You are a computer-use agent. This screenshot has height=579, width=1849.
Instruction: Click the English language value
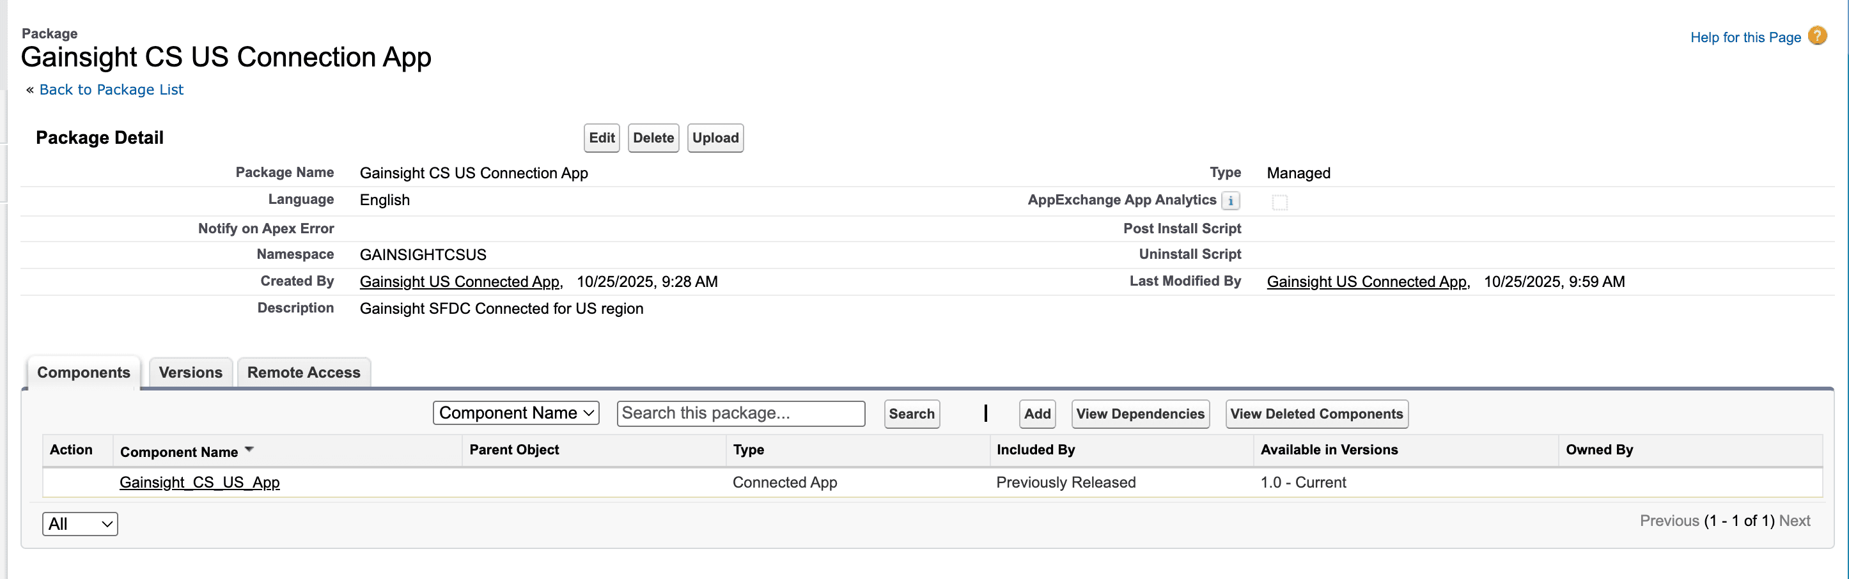[x=385, y=200]
